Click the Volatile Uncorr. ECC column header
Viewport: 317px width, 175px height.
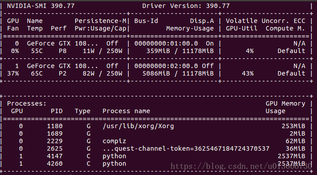265,21
